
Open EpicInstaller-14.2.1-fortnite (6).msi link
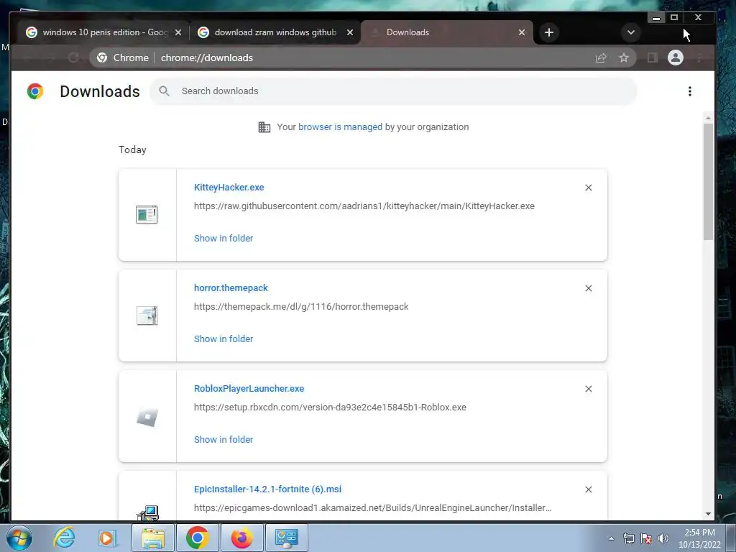pos(267,489)
